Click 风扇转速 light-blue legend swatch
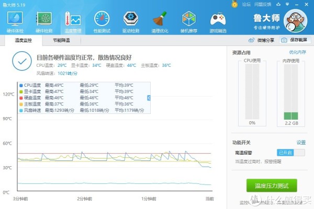Screen dimensions: 314x209 (21, 110)
